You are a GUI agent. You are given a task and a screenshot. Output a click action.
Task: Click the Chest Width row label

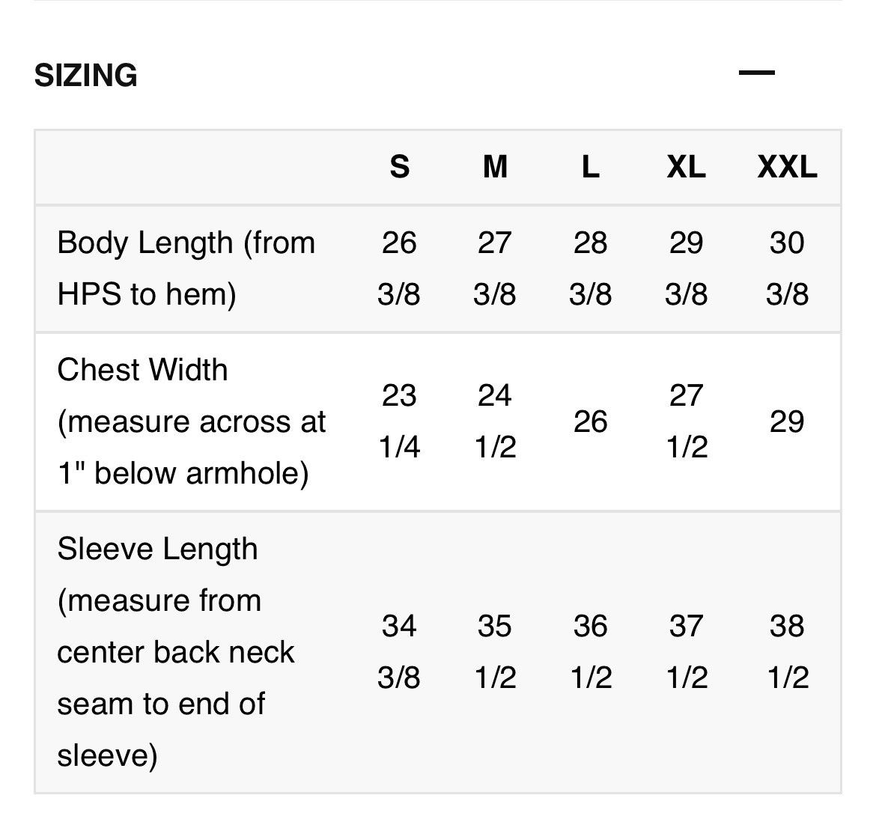coord(191,421)
